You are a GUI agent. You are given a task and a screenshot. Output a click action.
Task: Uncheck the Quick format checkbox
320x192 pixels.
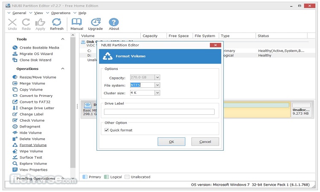pos(107,130)
